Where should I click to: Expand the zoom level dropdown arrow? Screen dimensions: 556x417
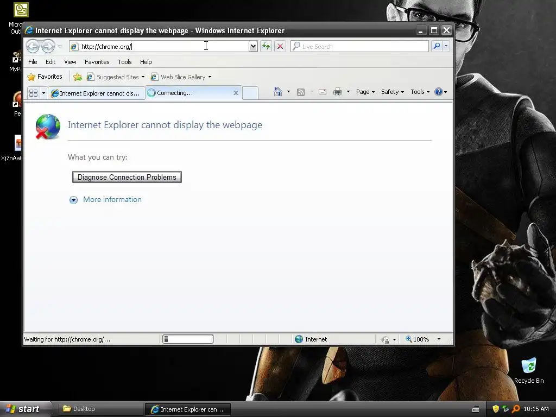pos(439,339)
